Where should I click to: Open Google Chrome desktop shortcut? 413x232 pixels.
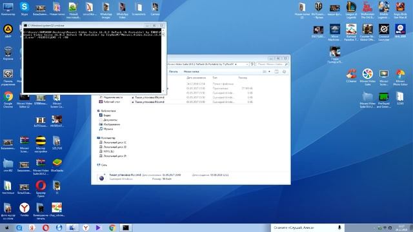pos(8,99)
